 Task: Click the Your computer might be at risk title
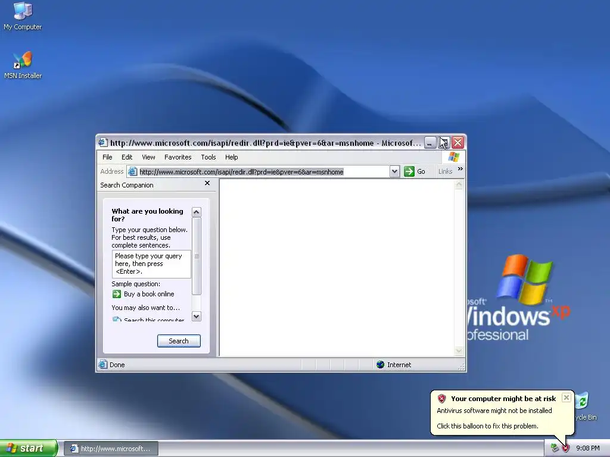tap(503, 398)
